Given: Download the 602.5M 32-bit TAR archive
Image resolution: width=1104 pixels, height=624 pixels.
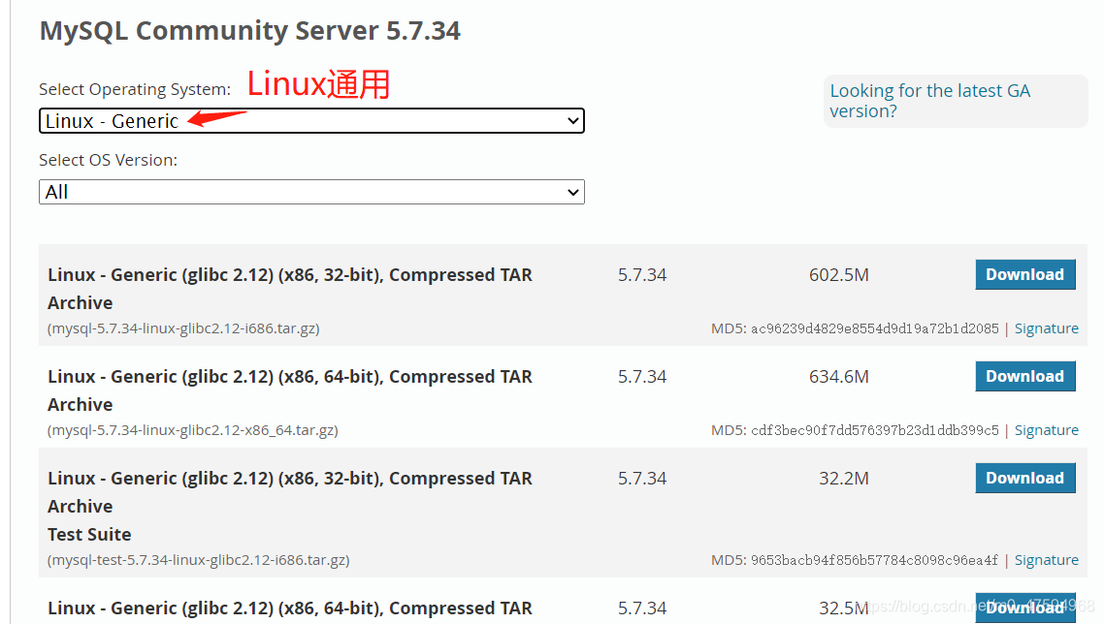Looking at the screenshot, I should click(1025, 274).
